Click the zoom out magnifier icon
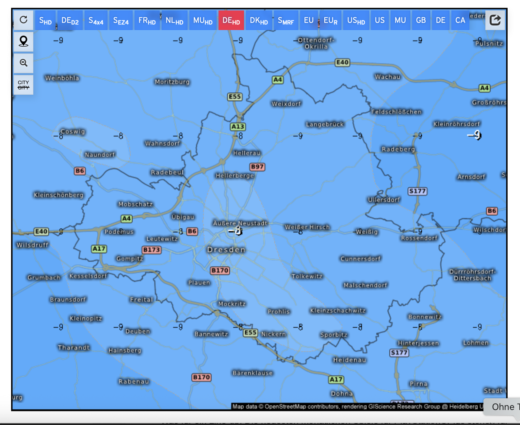The height and width of the screenshot is (425, 520). pyautogui.click(x=24, y=63)
